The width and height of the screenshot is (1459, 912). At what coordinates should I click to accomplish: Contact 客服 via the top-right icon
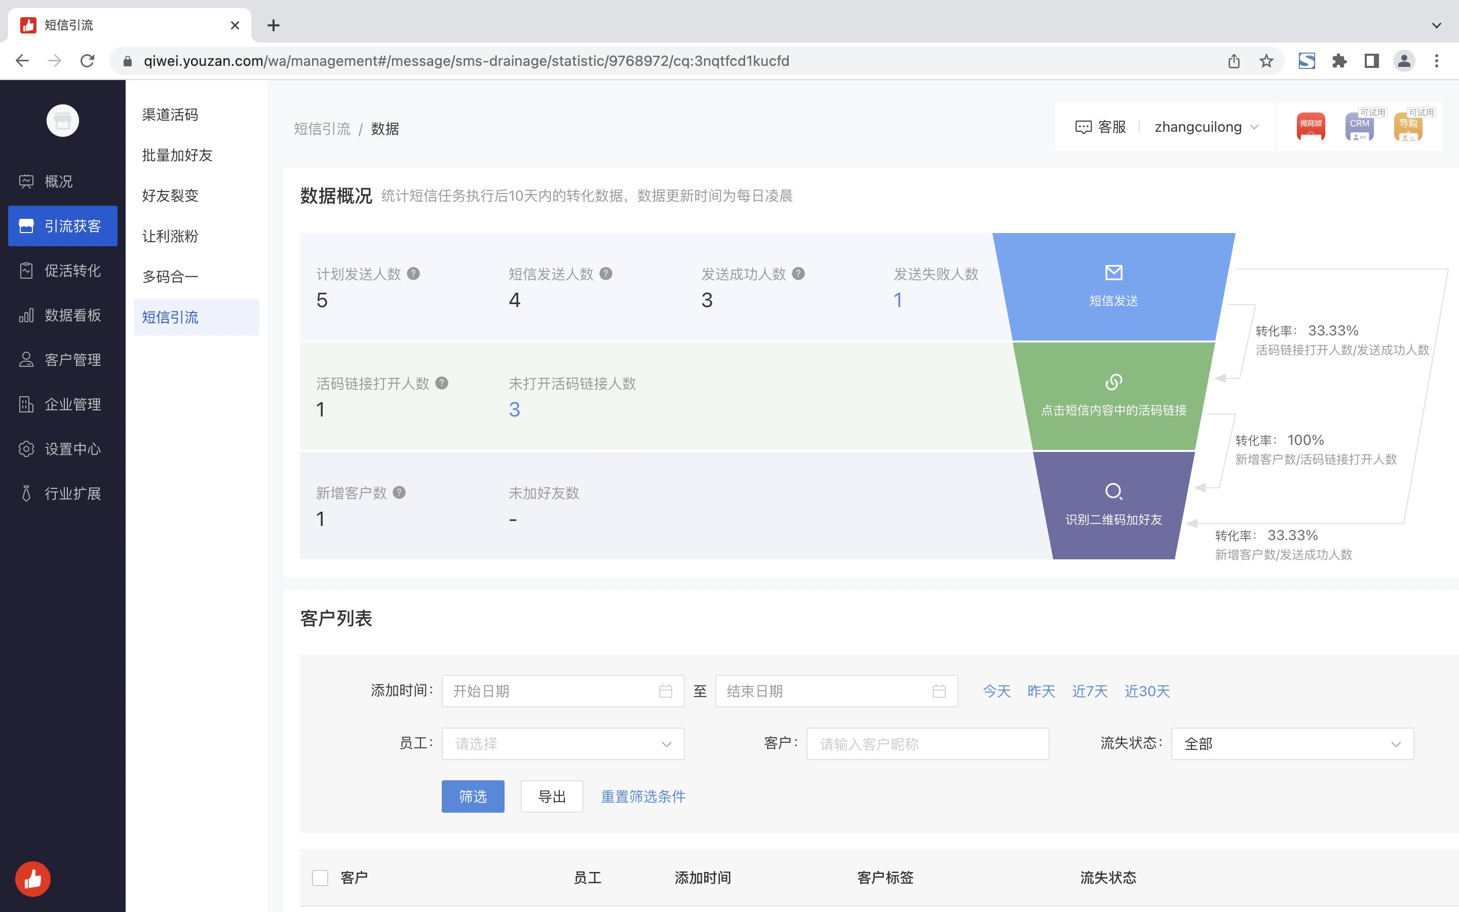coord(1101,127)
